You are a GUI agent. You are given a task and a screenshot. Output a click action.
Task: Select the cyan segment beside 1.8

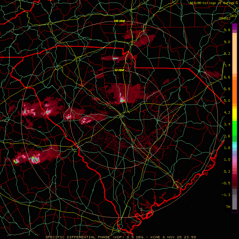[x=234, y=146]
